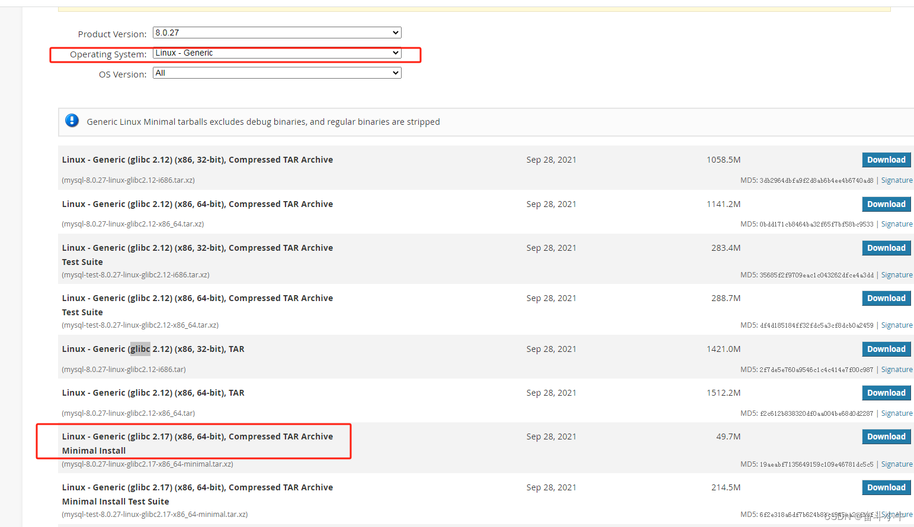Click the 1058.5M file size value
914x527 pixels.
tap(723, 160)
